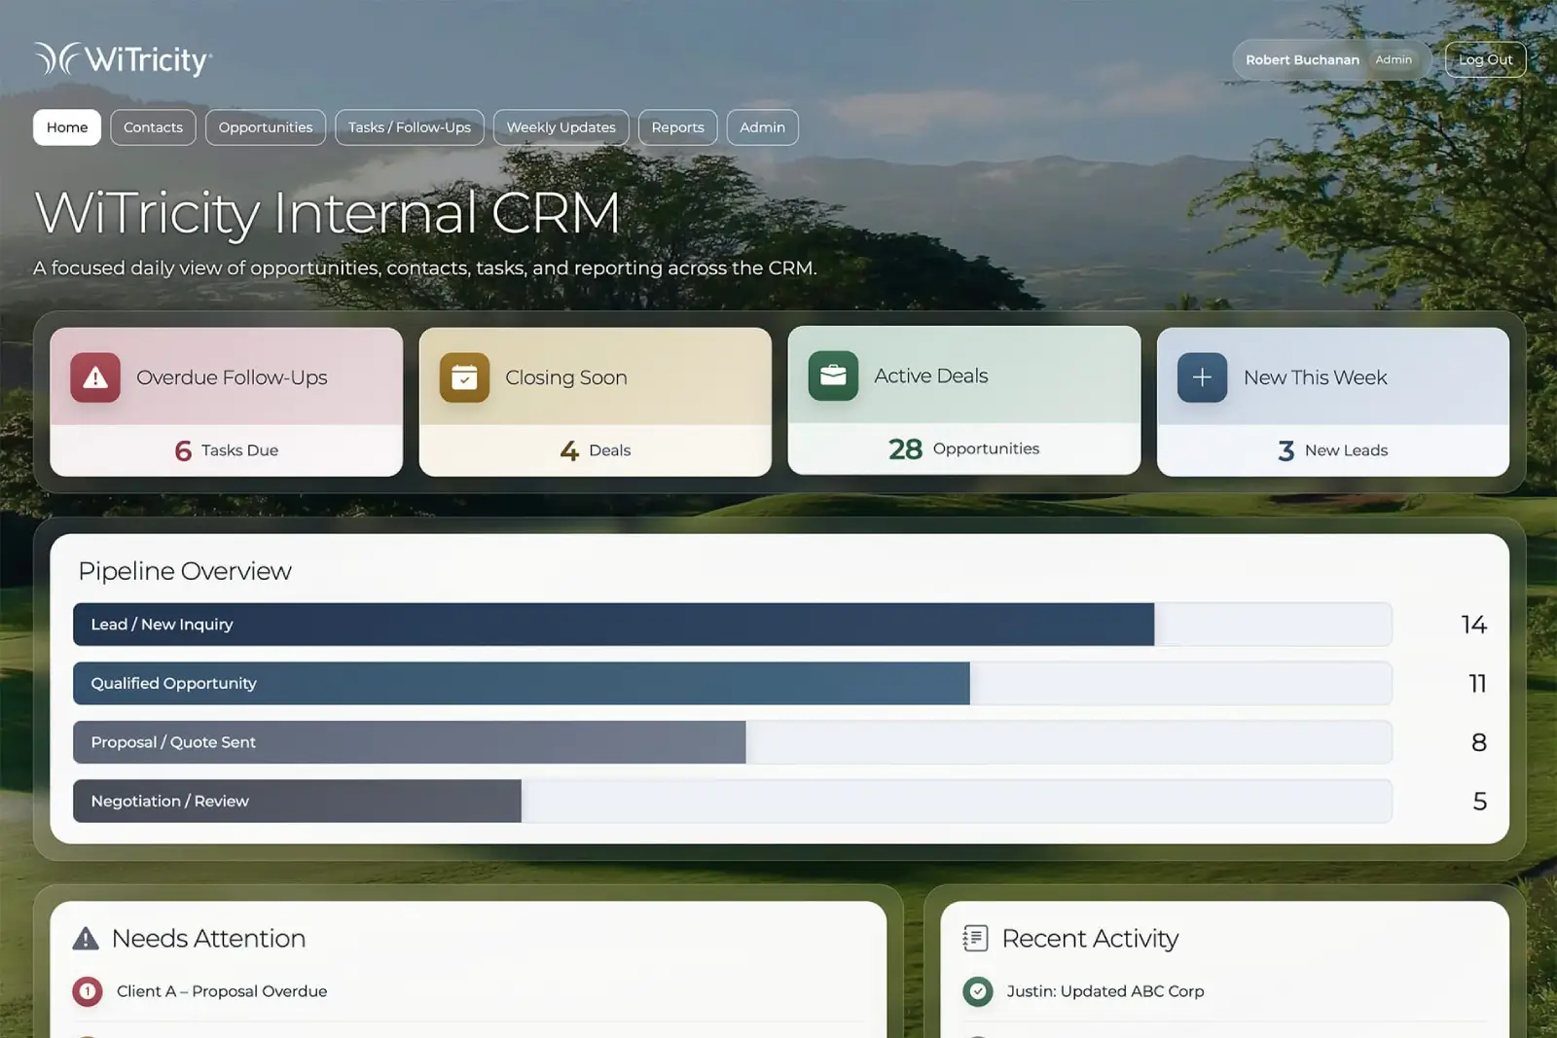This screenshot has height=1038, width=1557.
Task: Select the Weekly Updates tab
Action: click(561, 127)
